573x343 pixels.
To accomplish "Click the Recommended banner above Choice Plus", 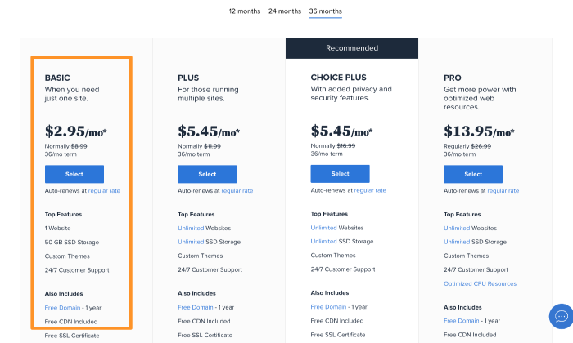I will (x=352, y=48).
